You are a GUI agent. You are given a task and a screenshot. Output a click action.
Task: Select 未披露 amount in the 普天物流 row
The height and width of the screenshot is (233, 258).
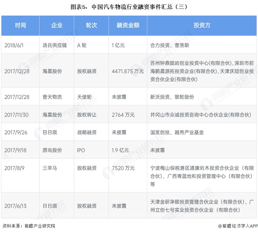click(119, 97)
